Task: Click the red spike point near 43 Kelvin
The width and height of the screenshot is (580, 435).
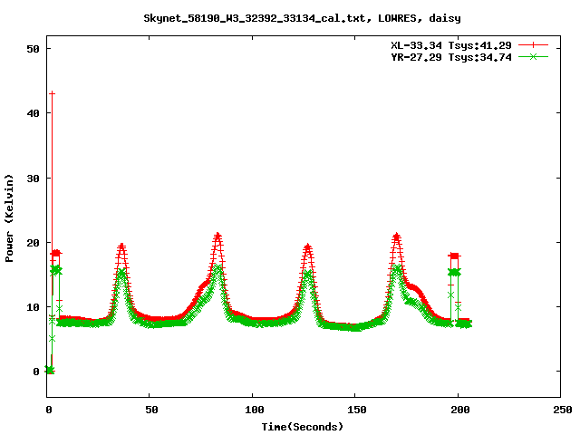Action: [x=53, y=93]
